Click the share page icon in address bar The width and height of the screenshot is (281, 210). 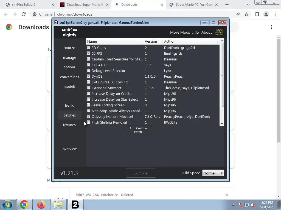[238, 14]
